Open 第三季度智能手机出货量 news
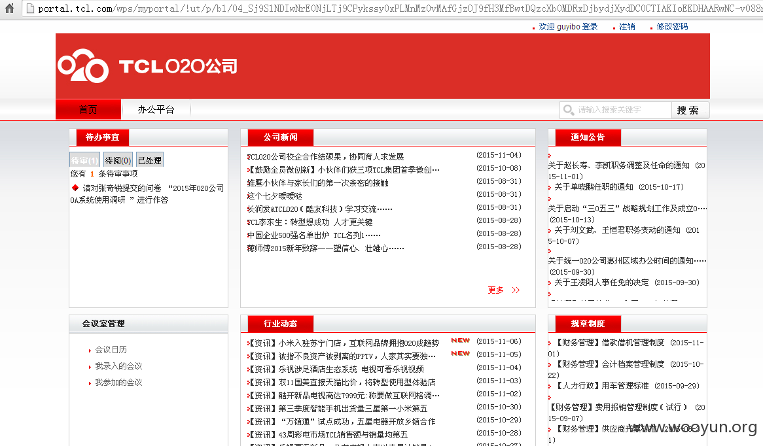Screen dimensions: 763x446 338,409
